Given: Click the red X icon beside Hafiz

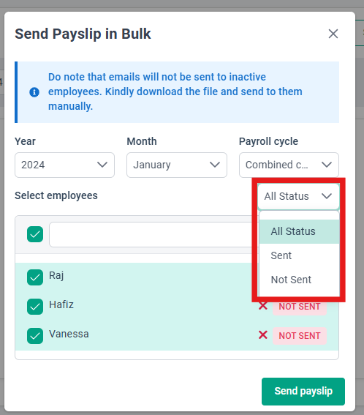Looking at the screenshot, I should pos(262,306).
